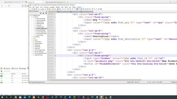
Task: Click the Find binoculars icon in toolbar
Action: [x=58, y=9]
